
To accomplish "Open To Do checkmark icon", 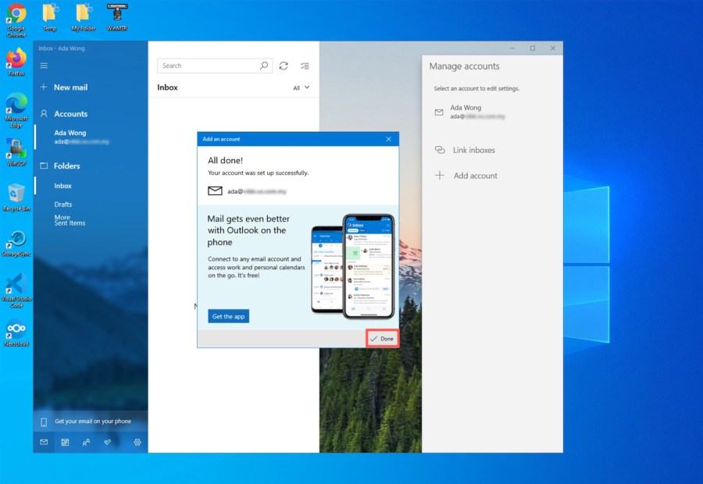I will pyautogui.click(x=107, y=442).
